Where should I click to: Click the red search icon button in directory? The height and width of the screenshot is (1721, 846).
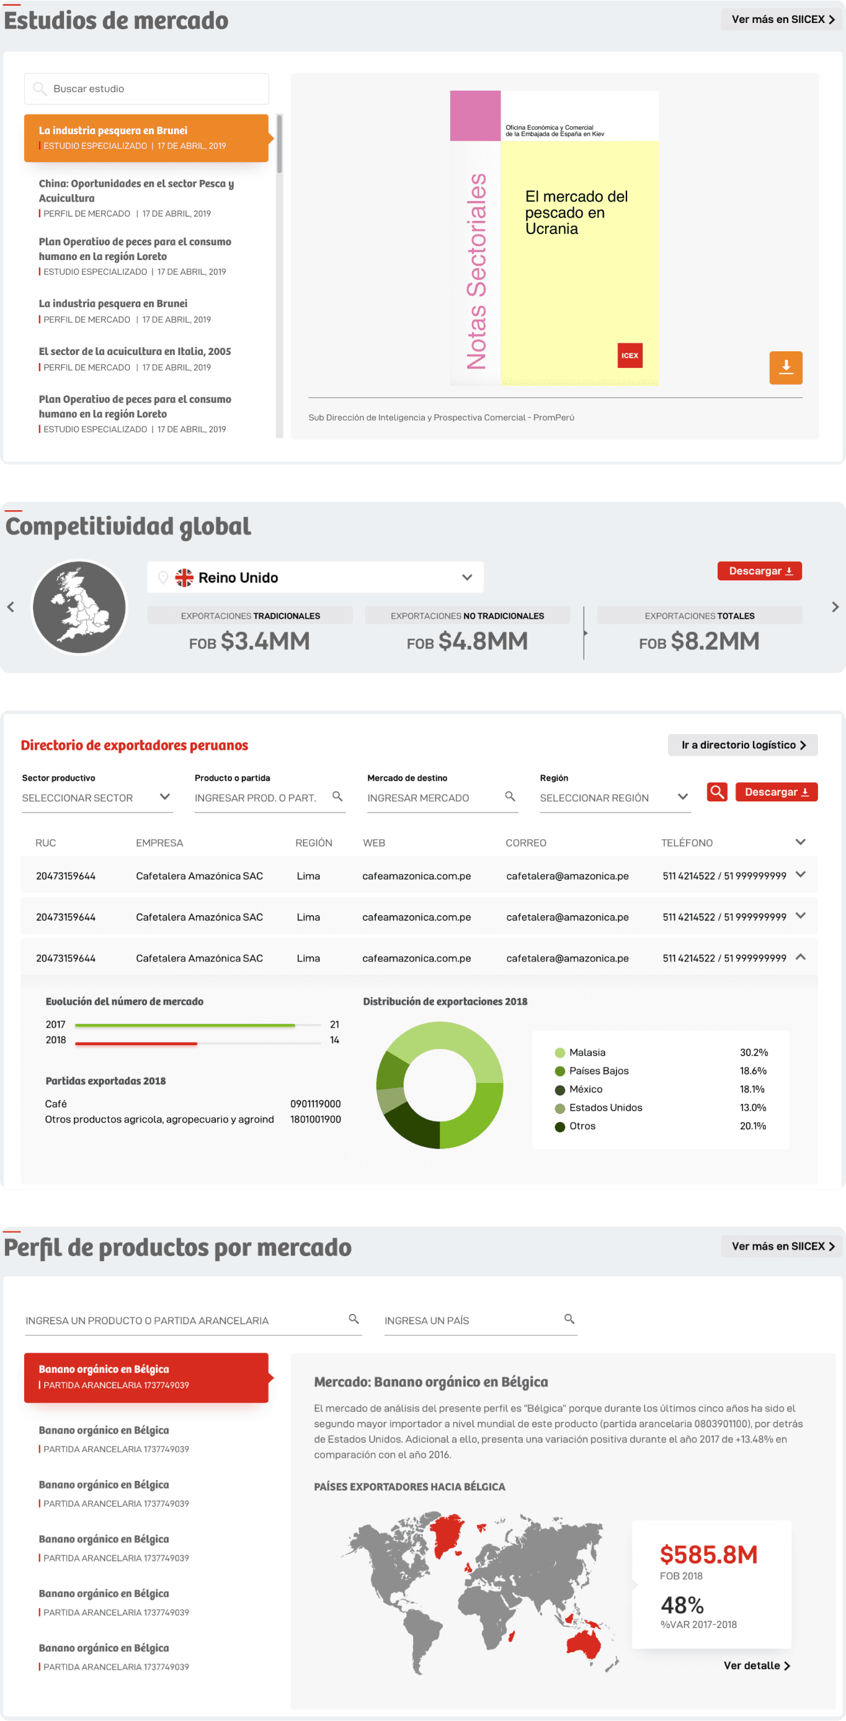[x=716, y=792]
